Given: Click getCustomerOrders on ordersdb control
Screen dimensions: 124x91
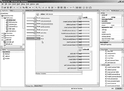Looking at the screenshot, I should tap(70, 65).
